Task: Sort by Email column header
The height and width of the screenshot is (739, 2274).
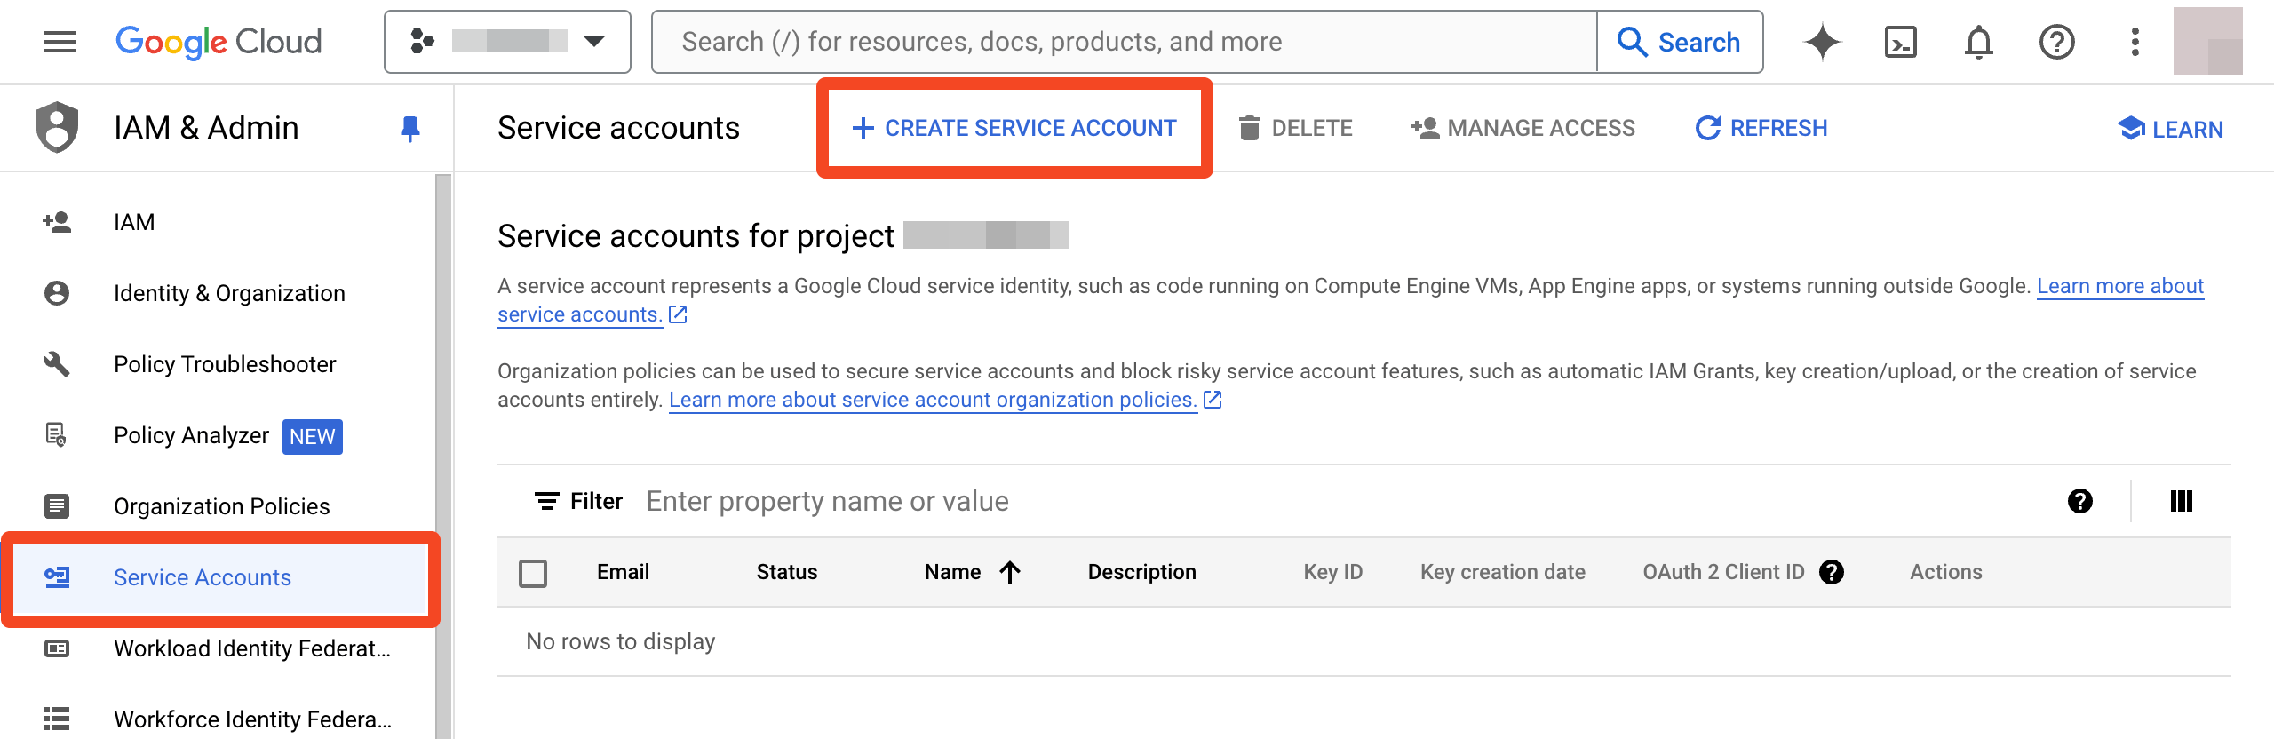Action: click(623, 572)
